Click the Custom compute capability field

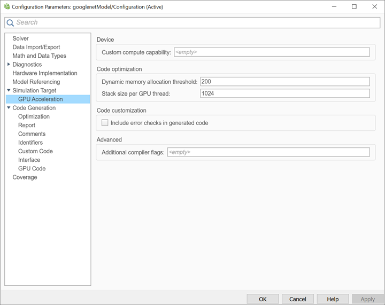point(272,52)
